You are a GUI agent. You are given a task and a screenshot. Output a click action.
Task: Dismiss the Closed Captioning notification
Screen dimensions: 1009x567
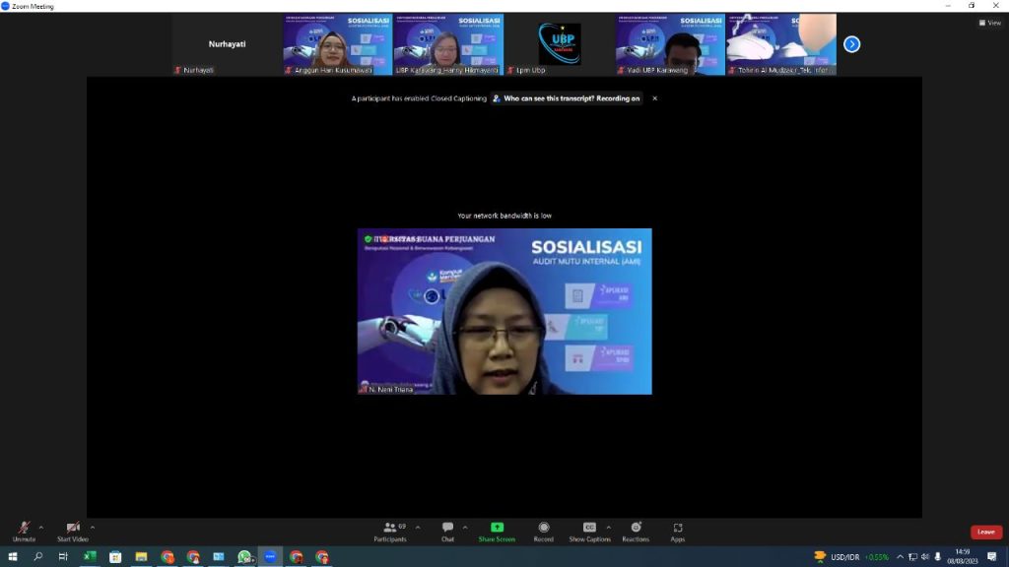[x=654, y=98]
